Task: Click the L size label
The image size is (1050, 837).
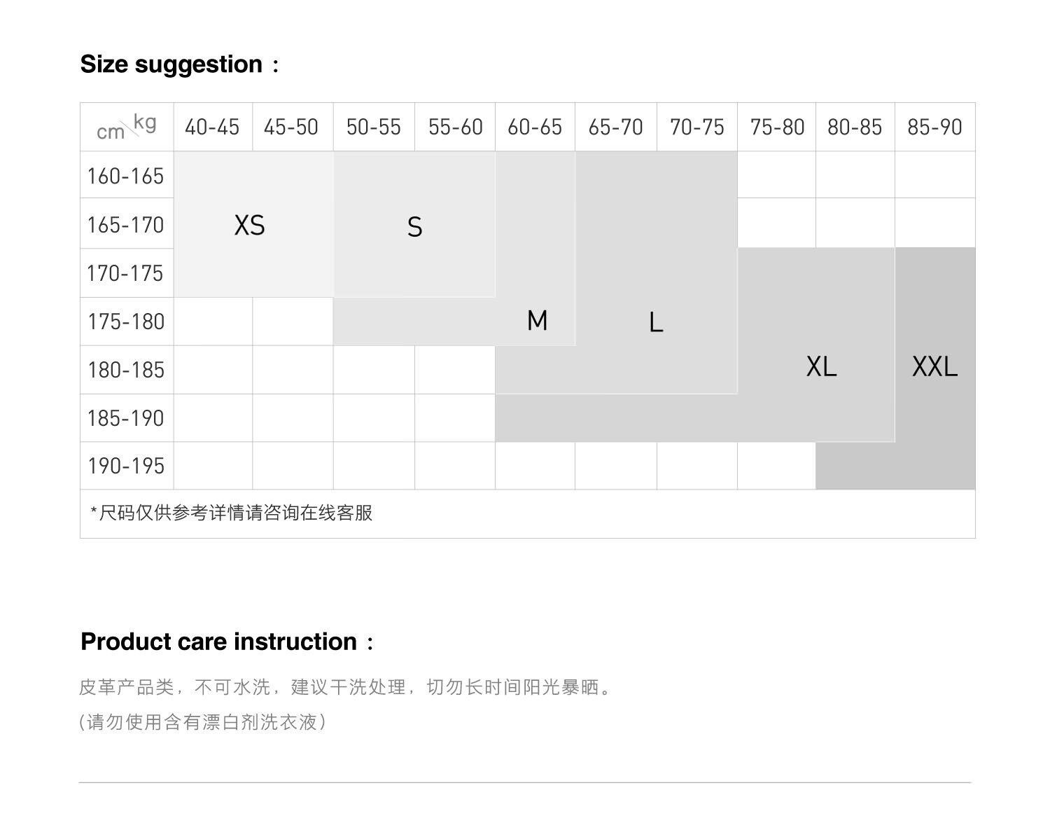Action: pos(655,322)
